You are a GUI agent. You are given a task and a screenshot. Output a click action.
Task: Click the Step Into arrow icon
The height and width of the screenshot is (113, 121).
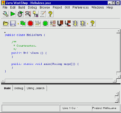point(60,23)
